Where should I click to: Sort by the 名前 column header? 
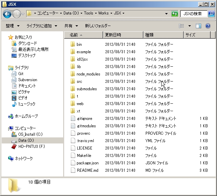click(84, 35)
